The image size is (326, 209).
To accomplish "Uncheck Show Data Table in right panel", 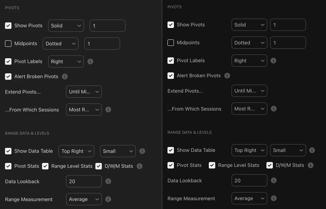I will pos(171,150).
